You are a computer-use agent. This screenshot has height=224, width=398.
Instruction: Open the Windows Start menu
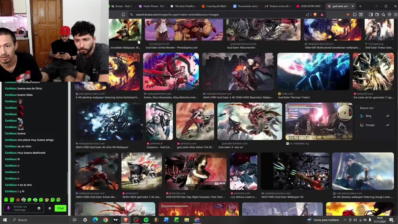point(5,220)
